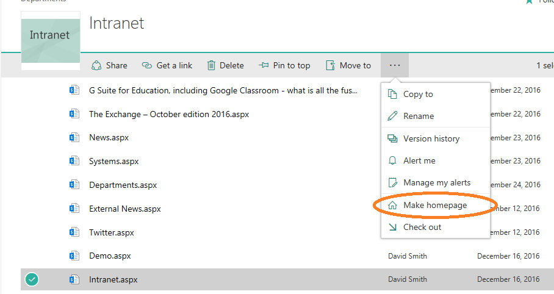Open the Systems.aspx file
Screen dimensions: 554x294
[113, 162]
